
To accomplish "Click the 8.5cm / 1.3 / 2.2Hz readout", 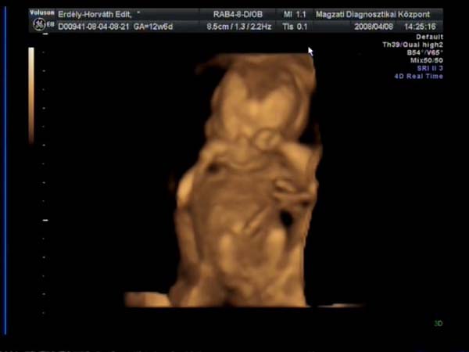I will click(x=240, y=27).
